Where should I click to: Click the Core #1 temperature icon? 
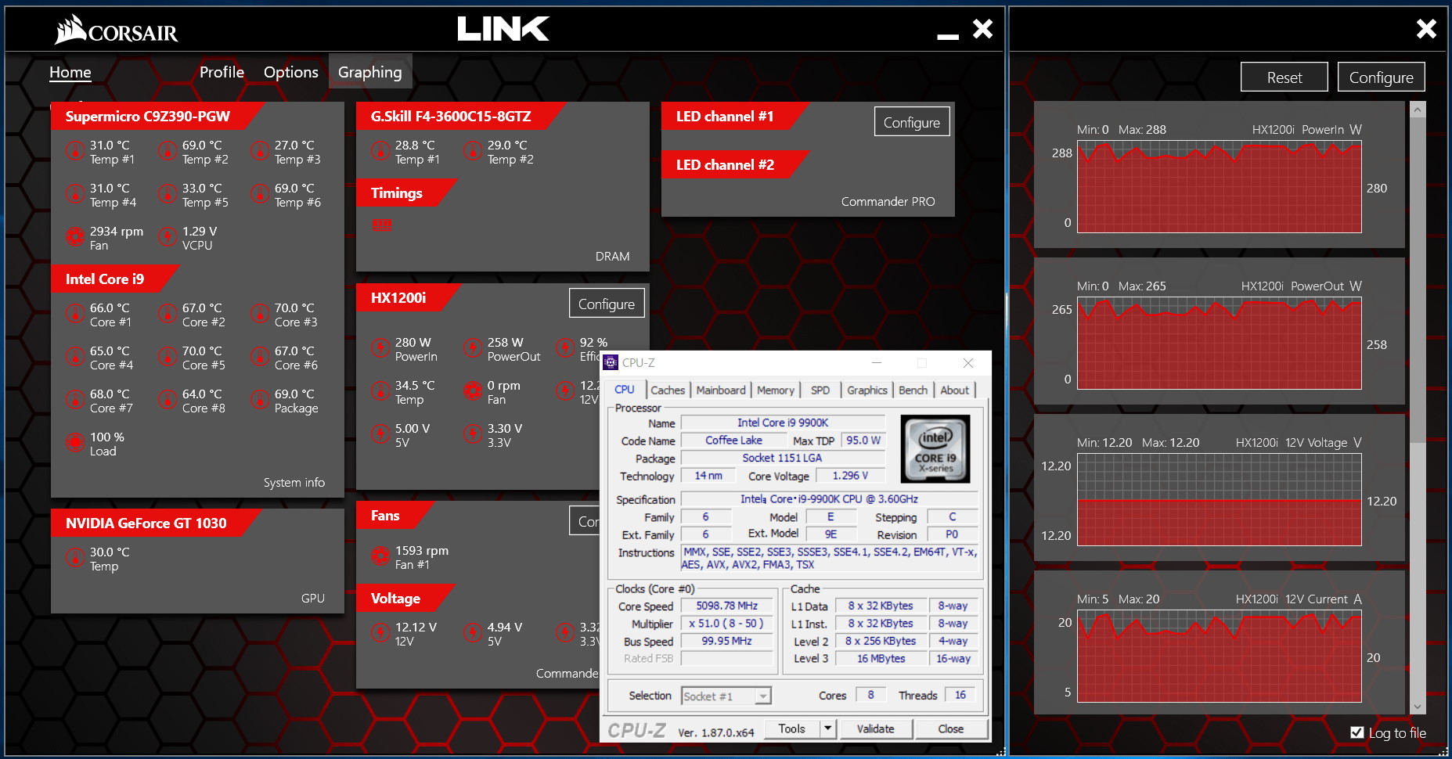pos(75,313)
